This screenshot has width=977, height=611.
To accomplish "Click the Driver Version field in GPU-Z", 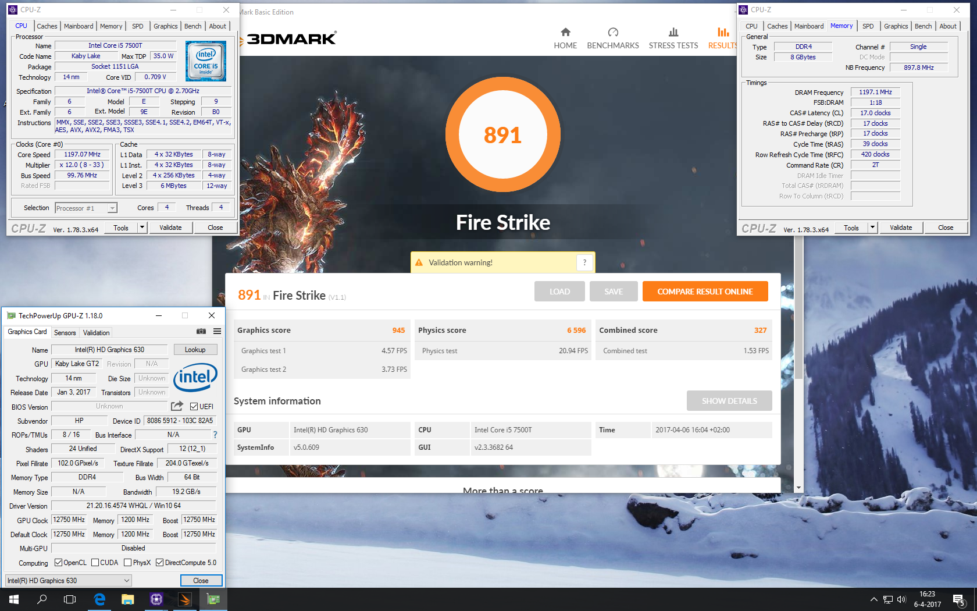I will pos(134,506).
